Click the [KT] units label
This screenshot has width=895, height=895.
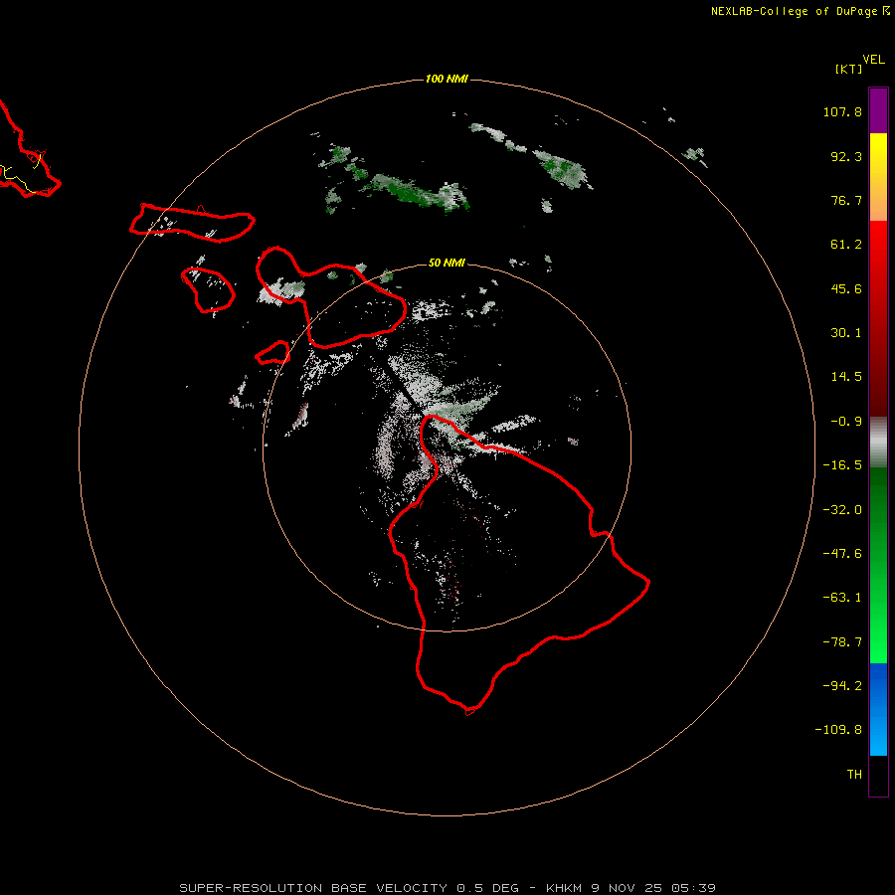(848, 69)
